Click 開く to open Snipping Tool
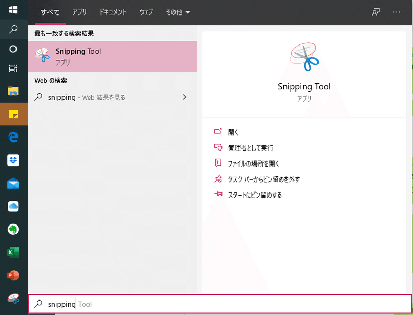The height and width of the screenshot is (315, 413). point(233,132)
